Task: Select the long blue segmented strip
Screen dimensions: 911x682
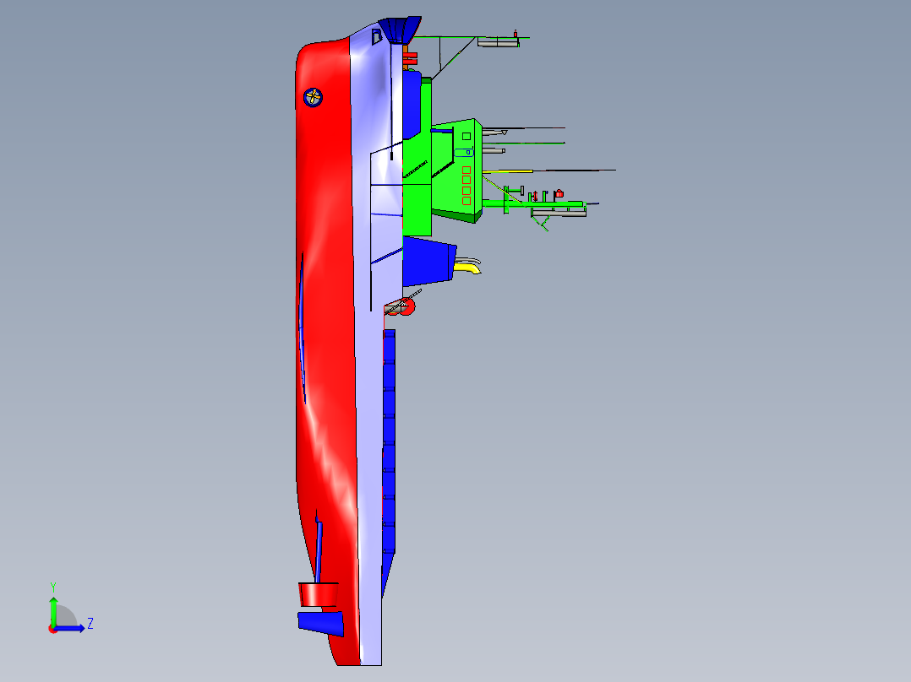Action: pyautogui.click(x=389, y=462)
